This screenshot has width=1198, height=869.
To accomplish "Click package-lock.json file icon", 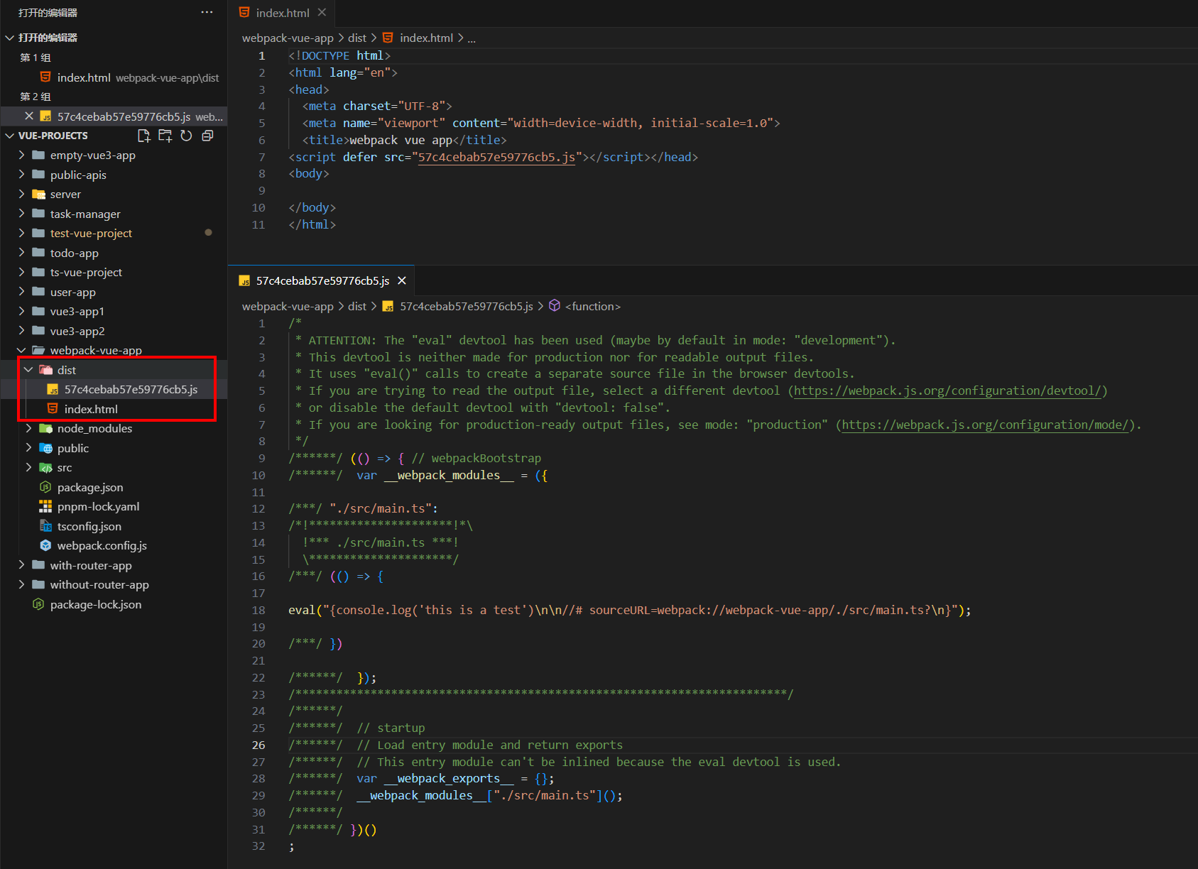I will tap(38, 604).
